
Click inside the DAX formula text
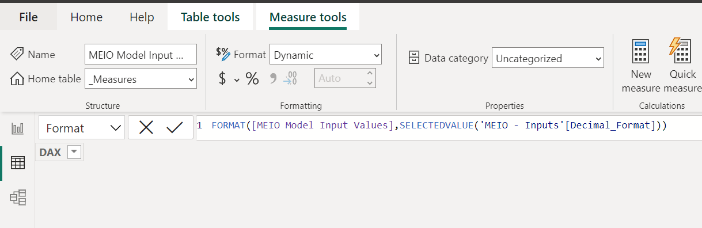439,126
